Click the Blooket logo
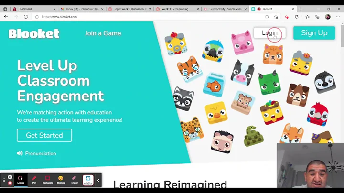 (x=34, y=33)
